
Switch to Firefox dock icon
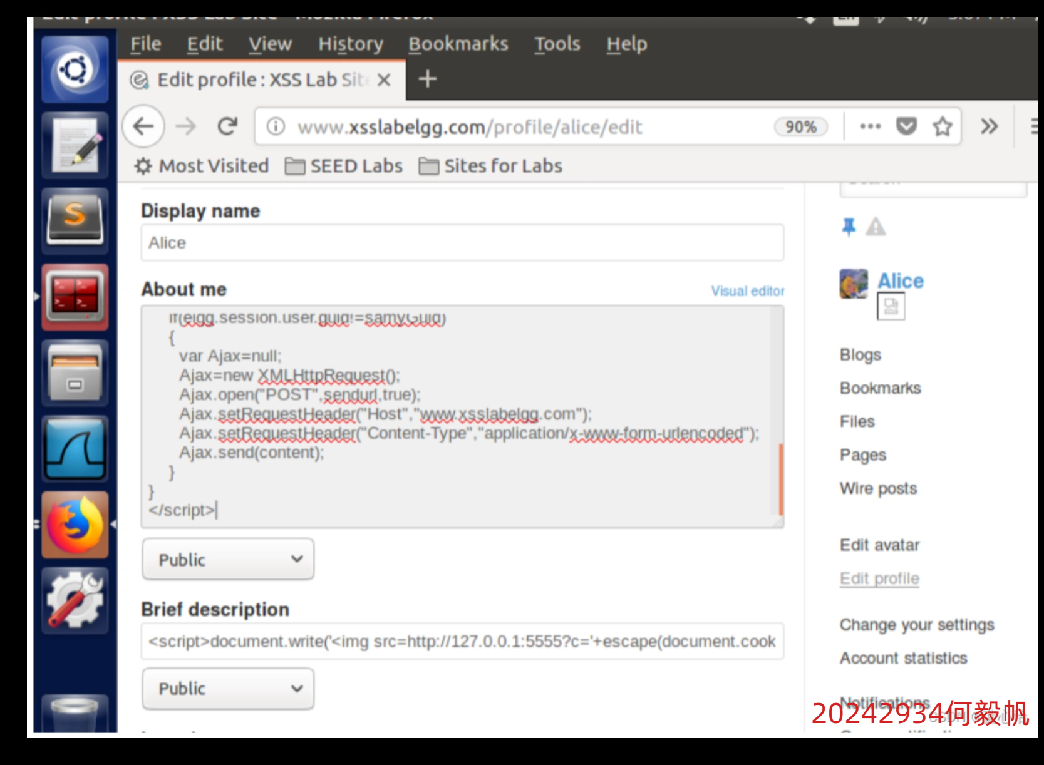pos(75,525)
